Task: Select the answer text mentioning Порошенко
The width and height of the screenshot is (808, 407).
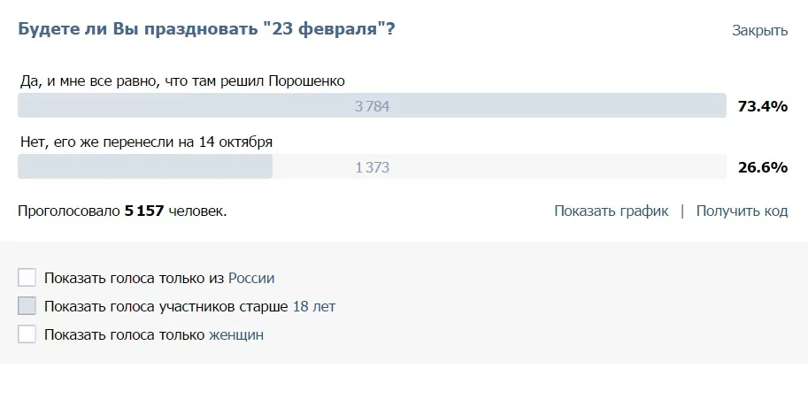Action: [x=182, y=81]
